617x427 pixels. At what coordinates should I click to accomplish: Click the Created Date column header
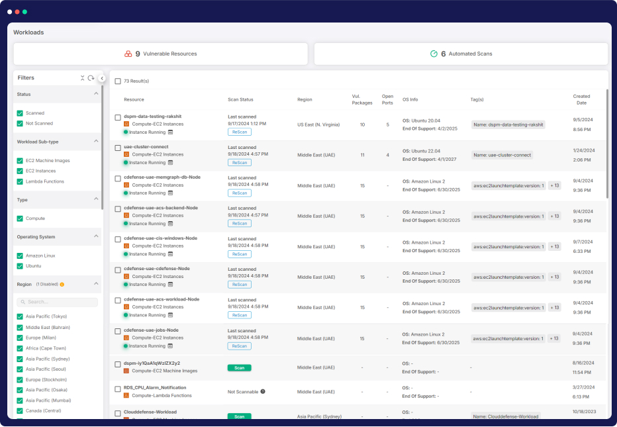(x=581, y=99)
